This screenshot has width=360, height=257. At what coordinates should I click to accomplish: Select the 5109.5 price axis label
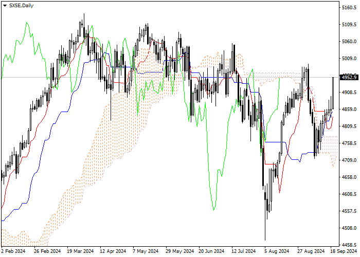coord(349,24)
